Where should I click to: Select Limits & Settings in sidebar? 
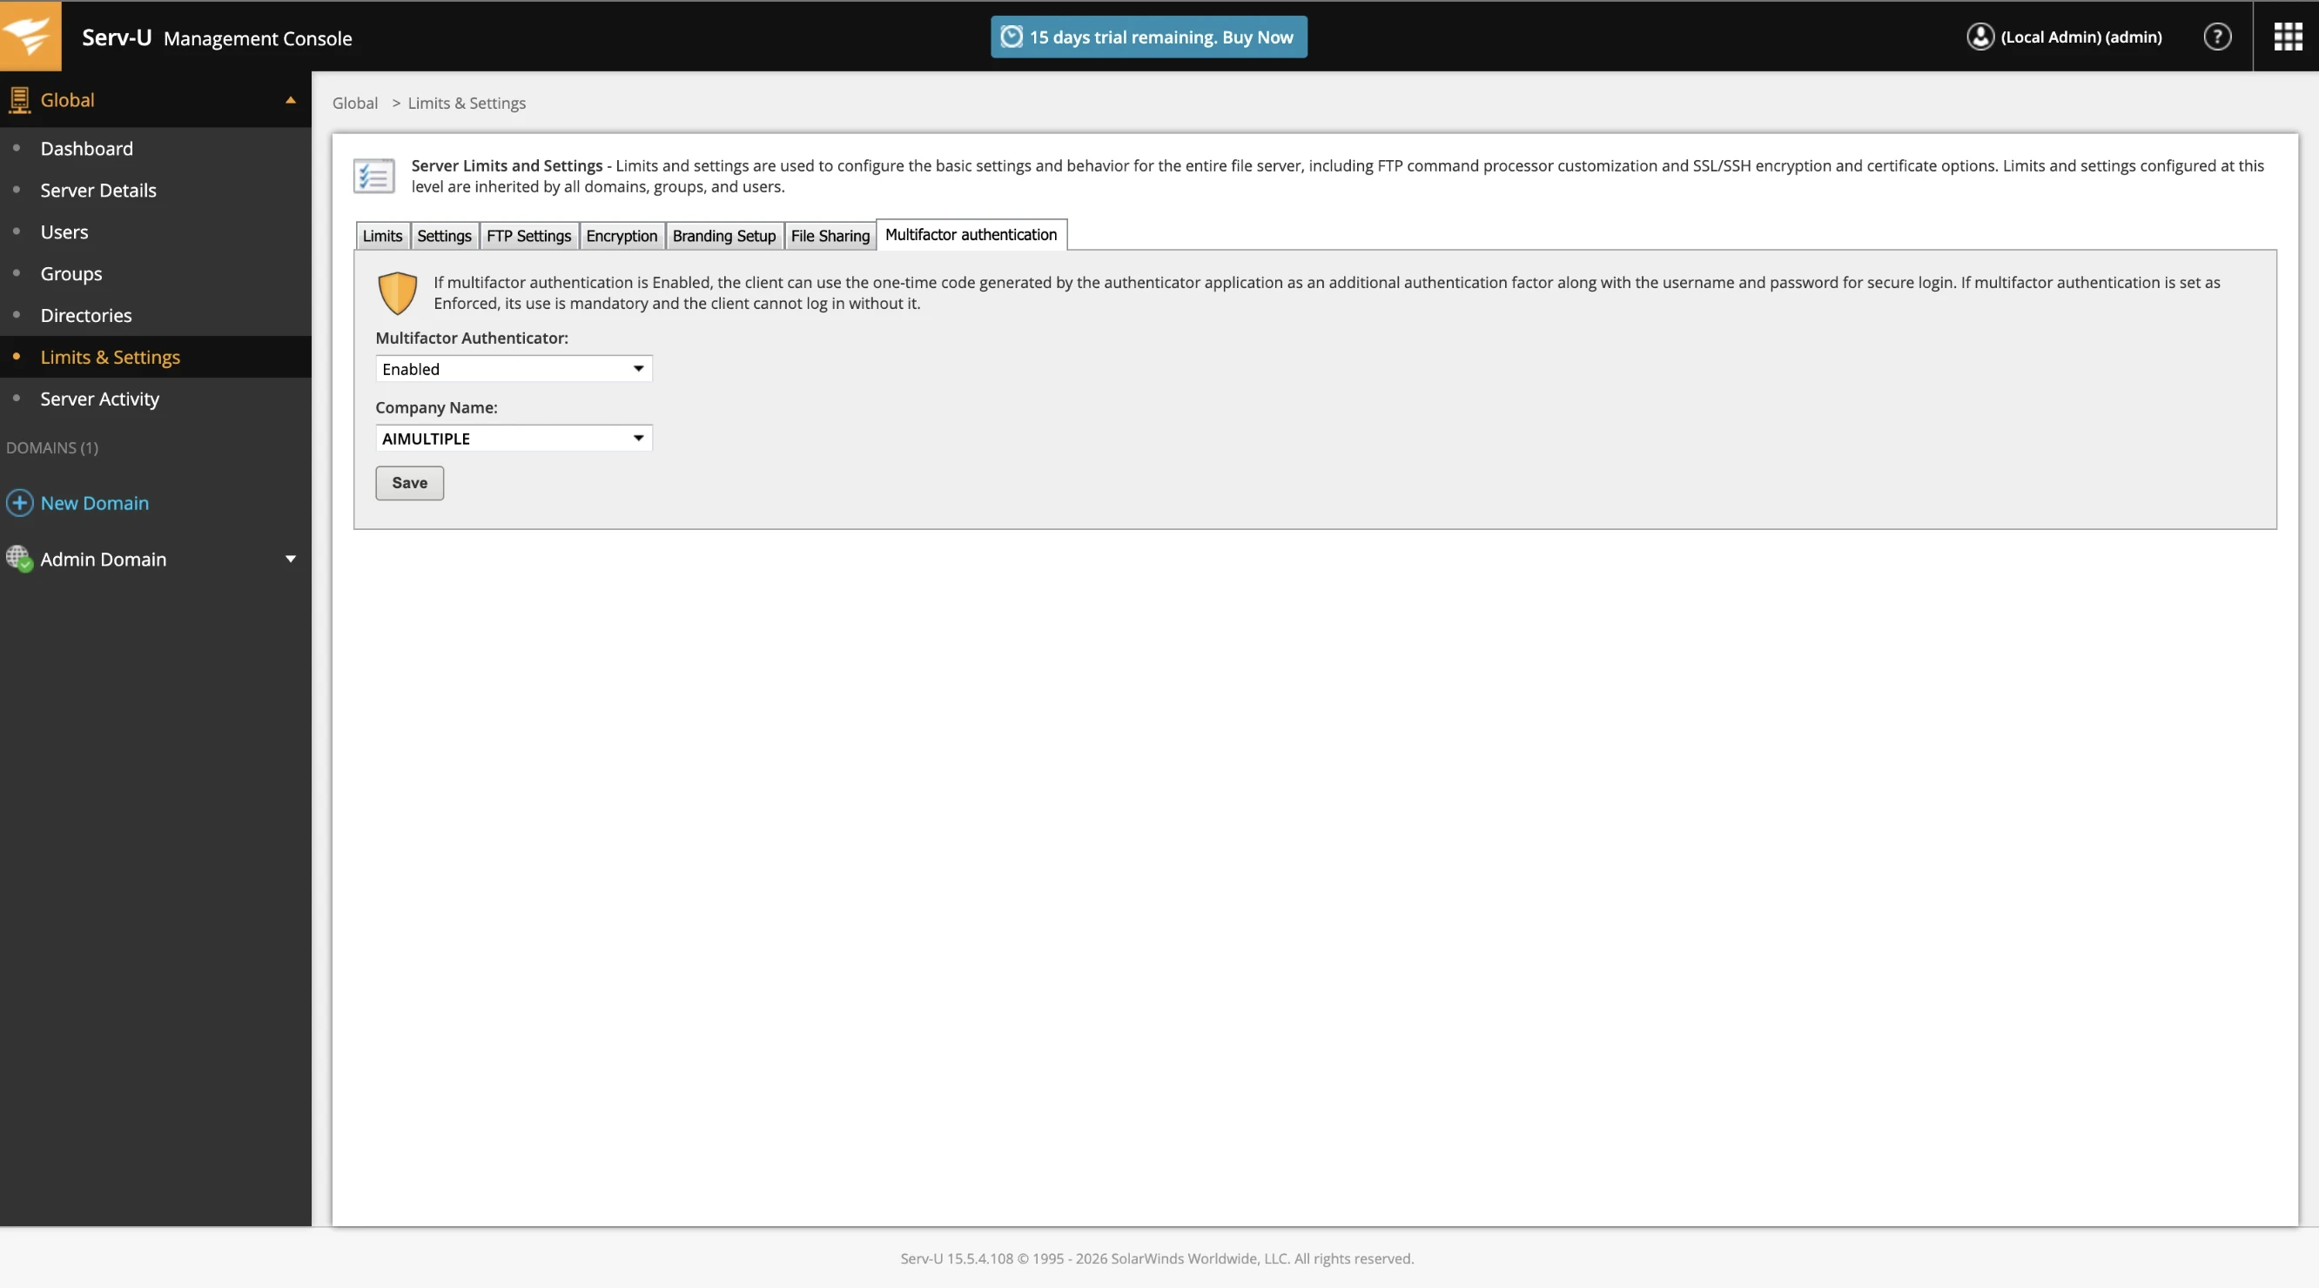click(156, 357)
